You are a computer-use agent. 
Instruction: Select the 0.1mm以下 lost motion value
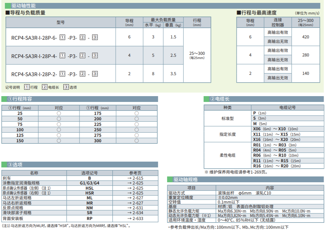[x=229, y=202]
